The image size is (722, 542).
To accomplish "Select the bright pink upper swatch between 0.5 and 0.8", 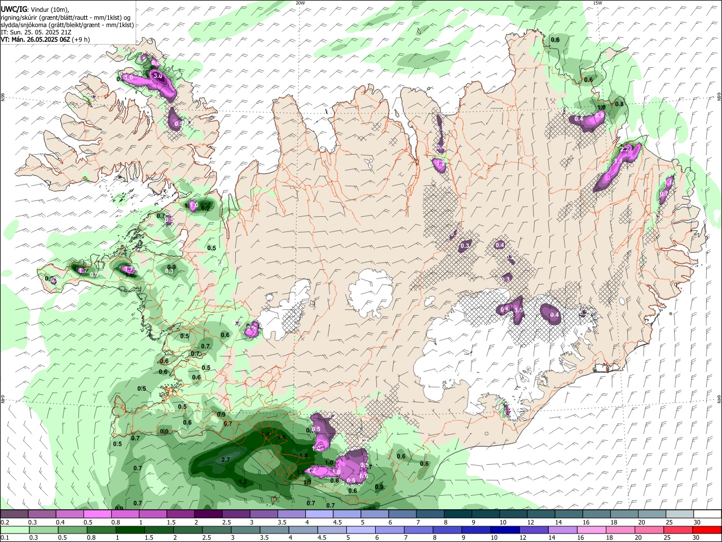I will (98, 514).
